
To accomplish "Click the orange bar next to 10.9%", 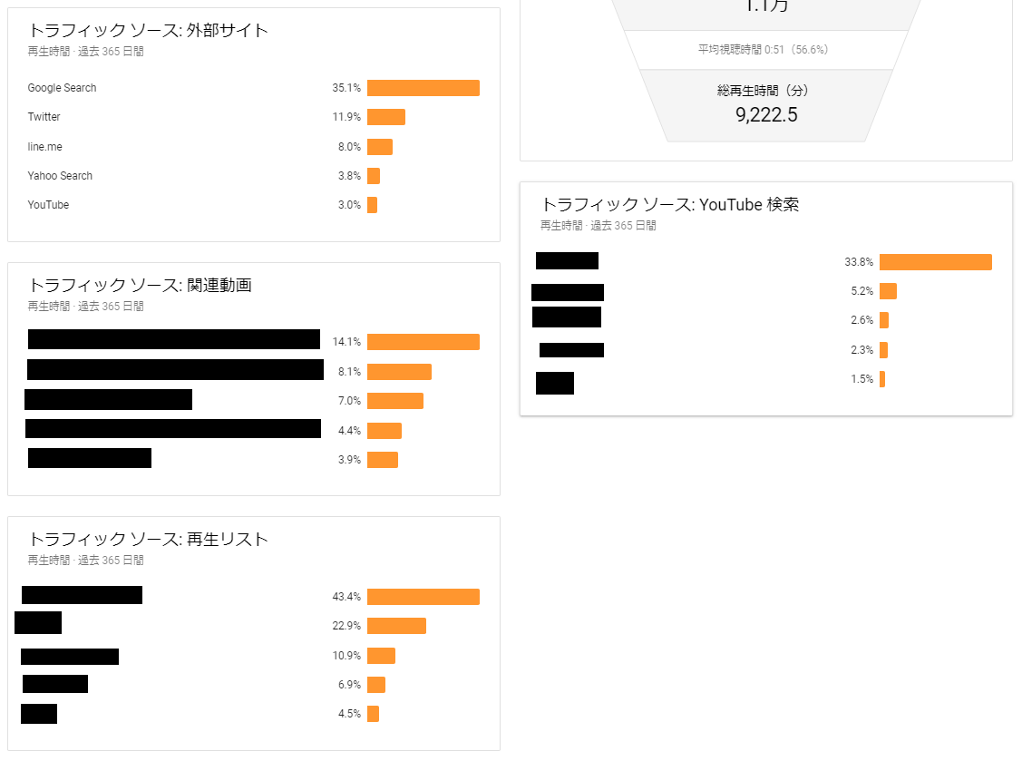I will coord(381,656).
